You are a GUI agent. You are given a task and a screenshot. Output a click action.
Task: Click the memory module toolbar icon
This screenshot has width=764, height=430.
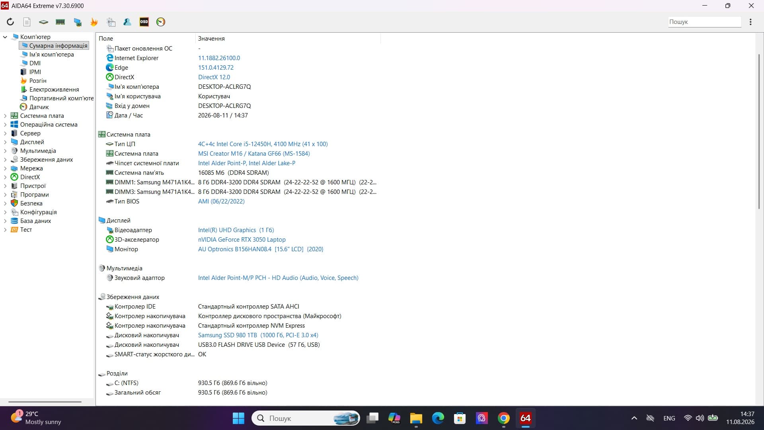point(60,22)
